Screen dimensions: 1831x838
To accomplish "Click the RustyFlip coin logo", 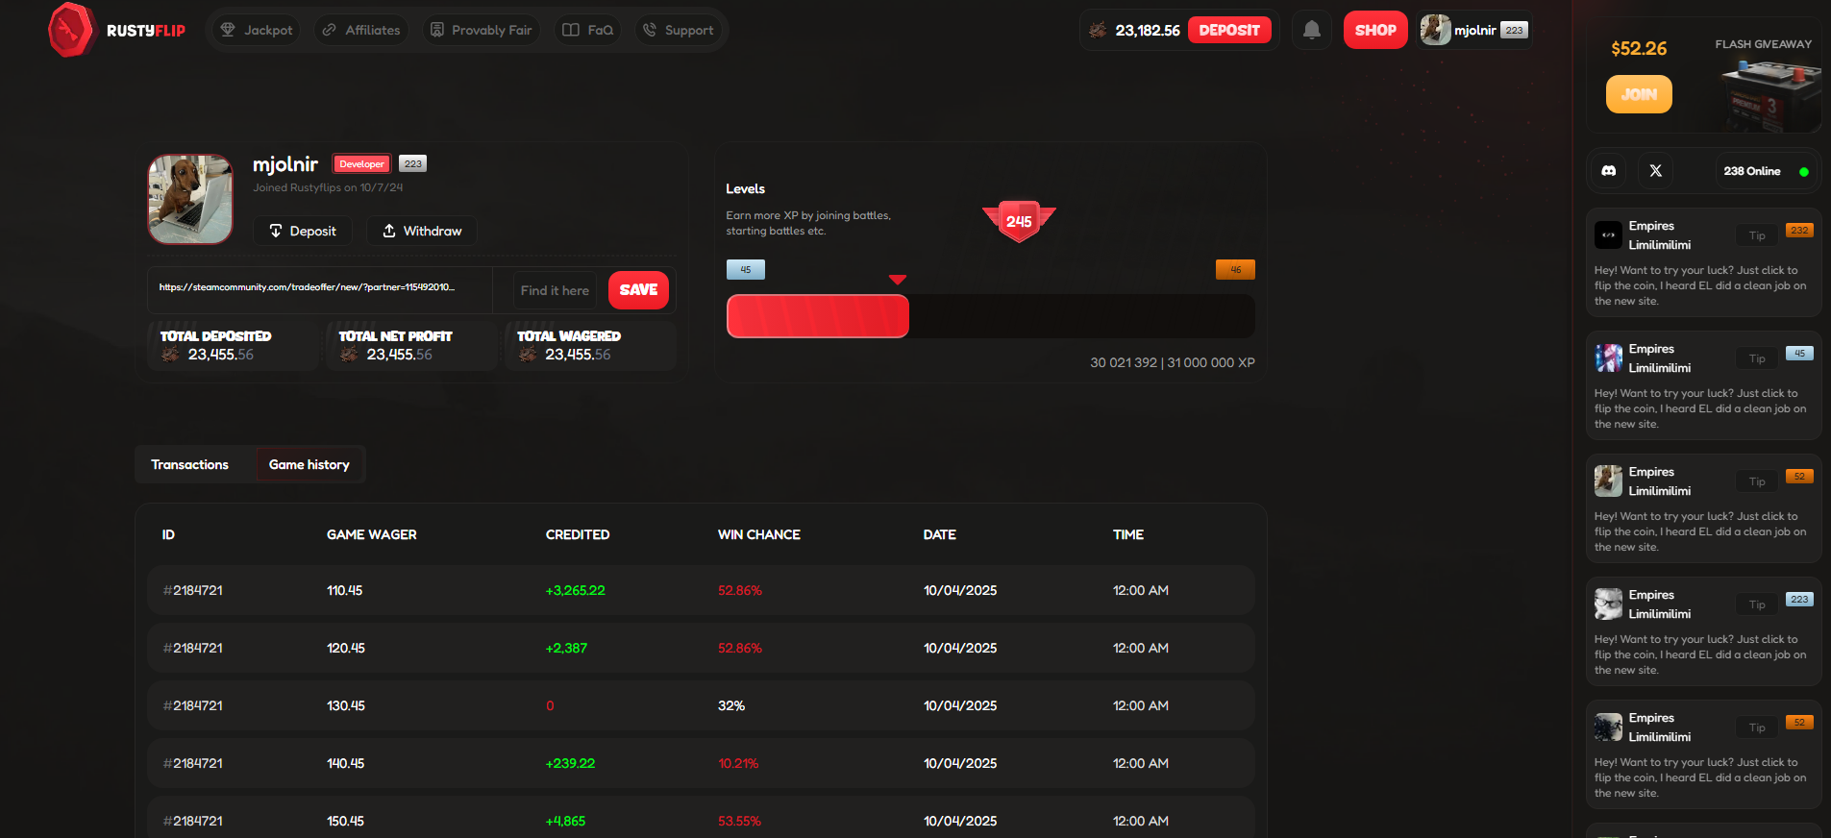I will click(x=71, y=30).
